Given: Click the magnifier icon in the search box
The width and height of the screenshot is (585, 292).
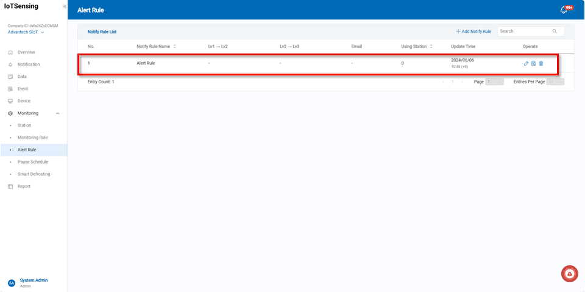Looking at the screenshot, I should coord(555,31).
